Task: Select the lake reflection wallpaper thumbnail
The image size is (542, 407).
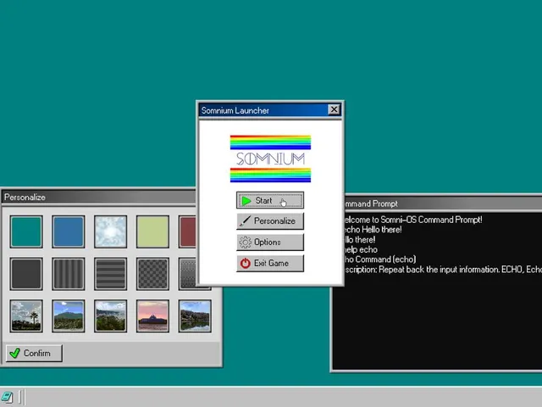Action: click(195, 316)
